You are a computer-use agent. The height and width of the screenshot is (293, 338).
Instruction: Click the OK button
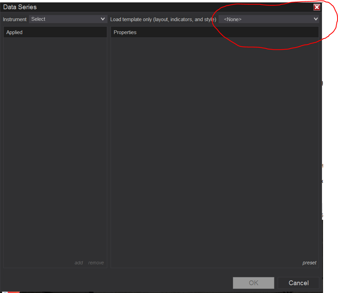pyautogui.click(x=254, y=283)
